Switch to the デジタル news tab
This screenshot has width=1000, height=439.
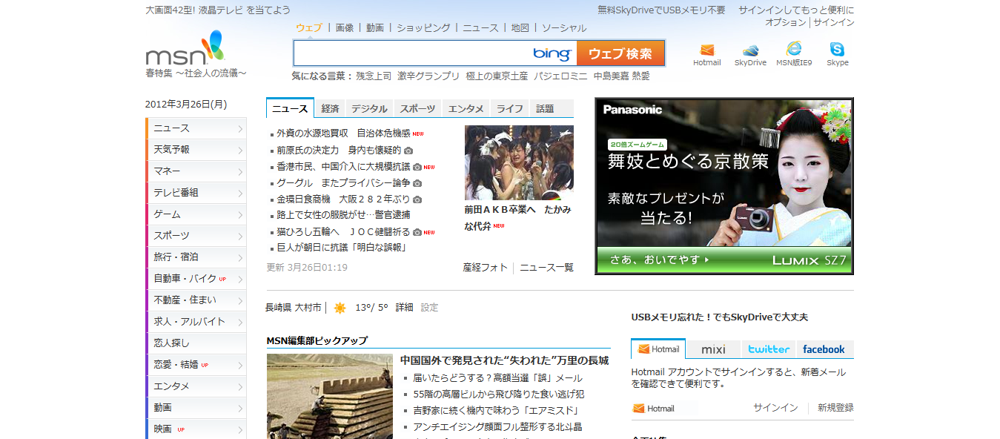pyautogui.click(x=369, y=108)
